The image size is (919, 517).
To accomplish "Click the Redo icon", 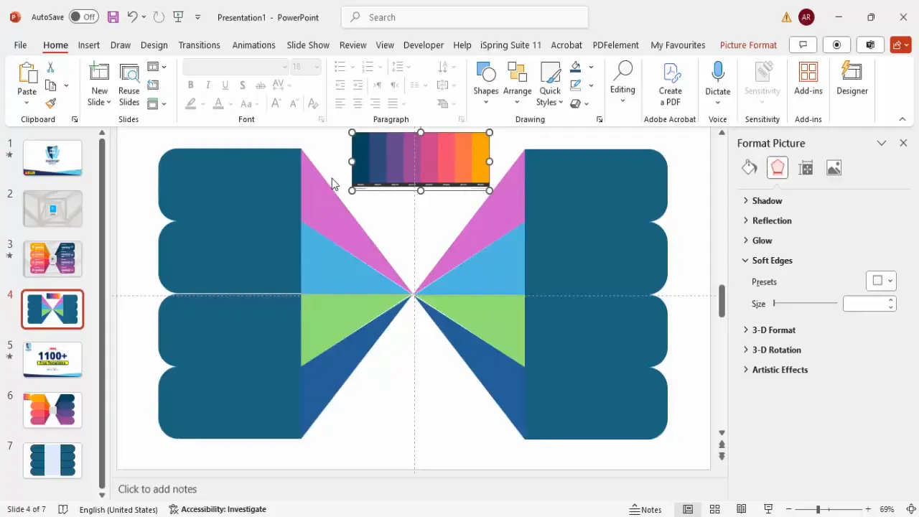I will 159,17.
